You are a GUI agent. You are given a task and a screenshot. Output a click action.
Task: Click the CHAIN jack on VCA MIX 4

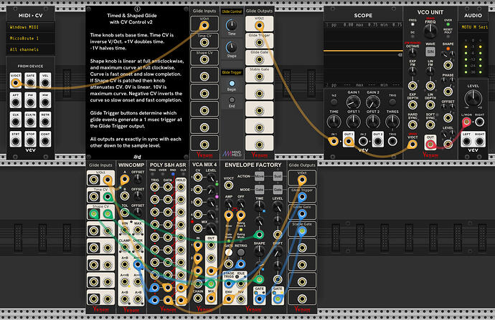pos(197,298)
